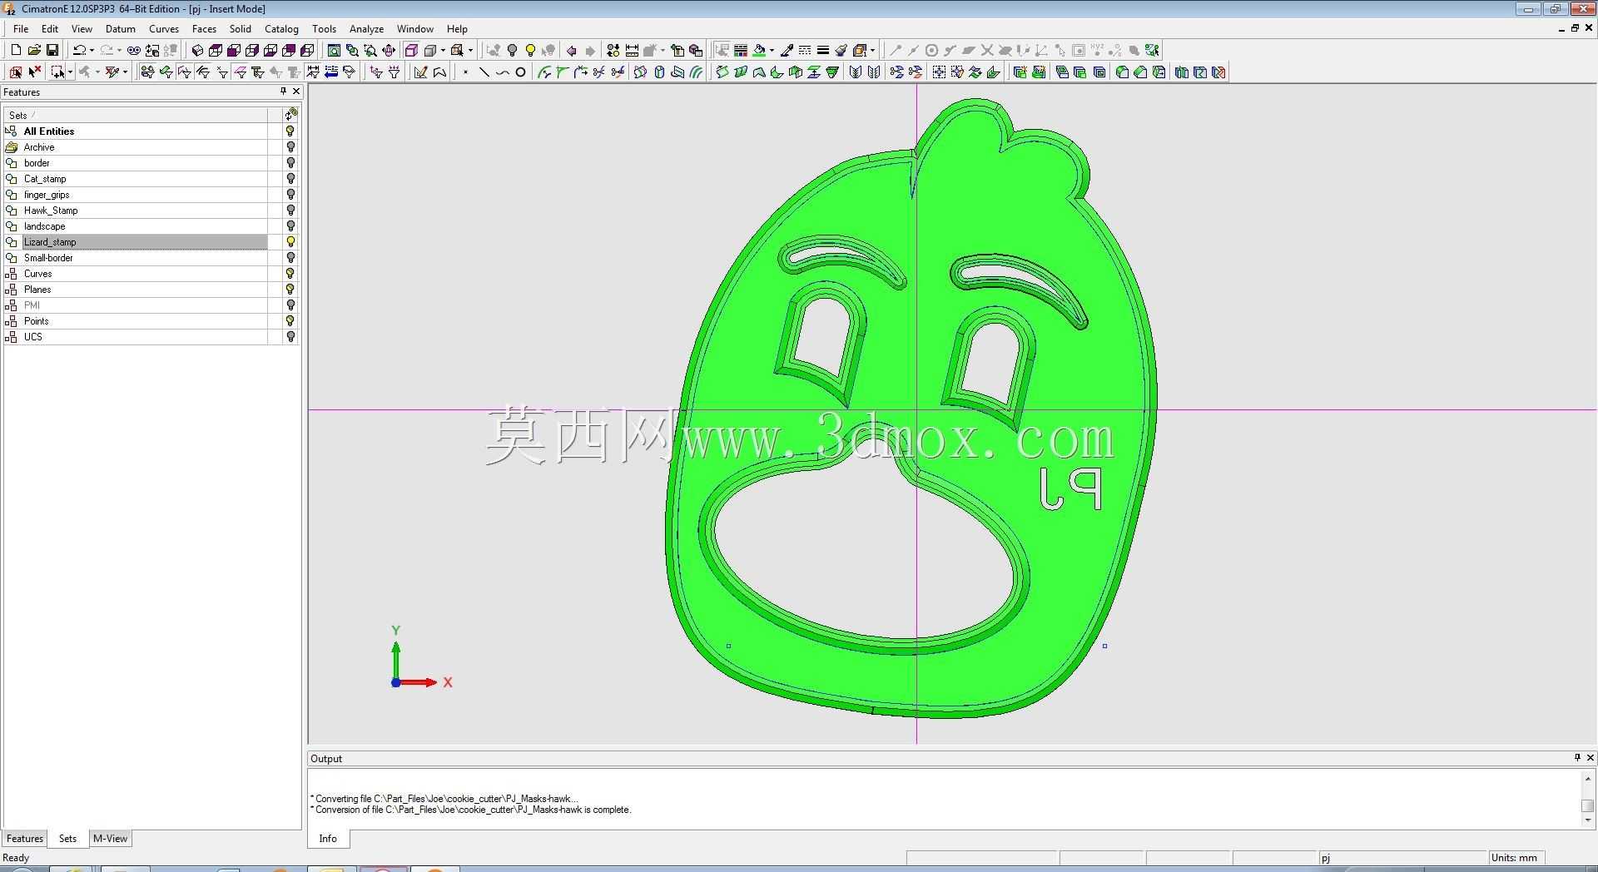The width and height of the screenshot is (1598, 872).
Task: Click the line weight thickness icon
Action: 823,50
